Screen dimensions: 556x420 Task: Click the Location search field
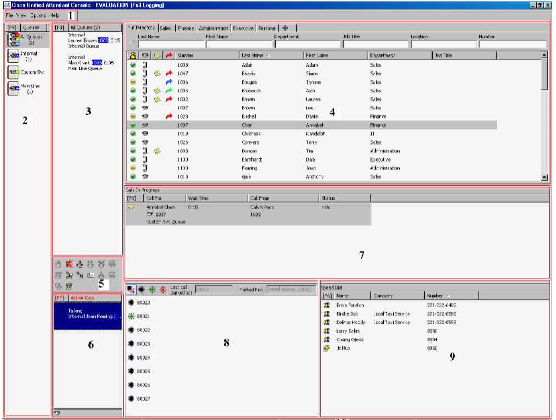(x=444, y=44)
